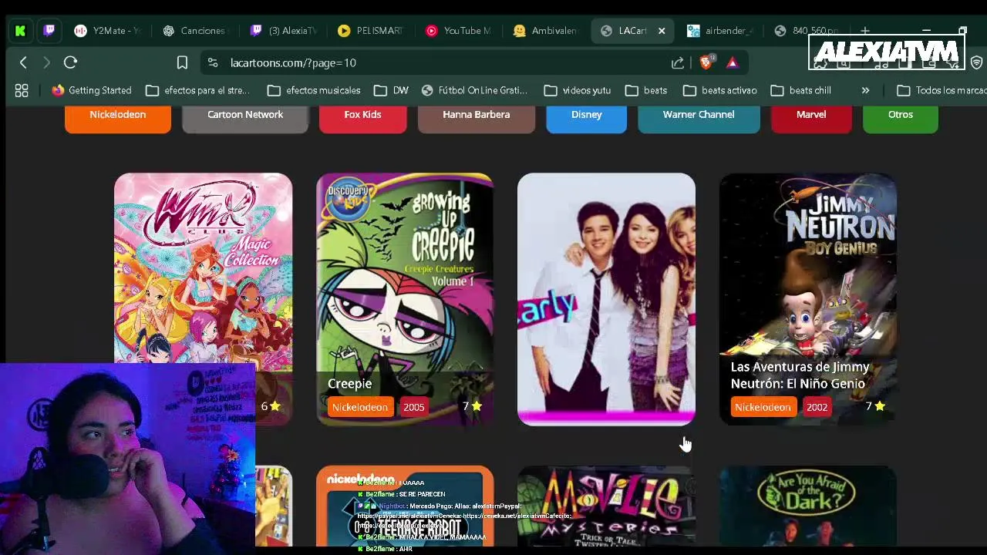The width and height of the screenshot is (987, 555).
Task: Open the iCarly show poster
Action: click(x=606, y=299)
